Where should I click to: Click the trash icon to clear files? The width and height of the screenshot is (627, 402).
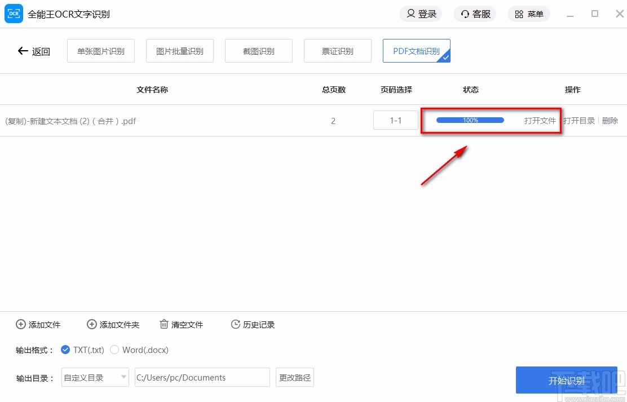click(x=164, y=324)
